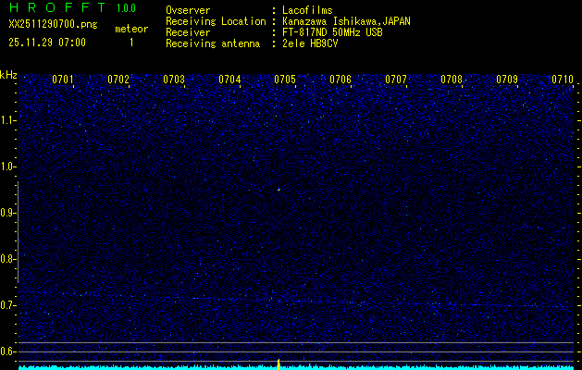Select the XX2511290700.png file name

tap(52, 25)
